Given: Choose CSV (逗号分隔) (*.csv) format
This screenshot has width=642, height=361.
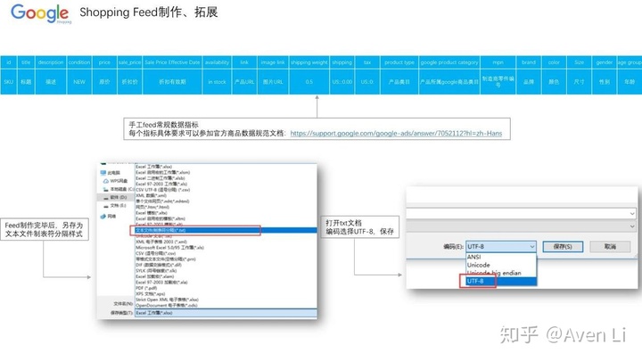Looking at the screenshot, I should (155, 253).
